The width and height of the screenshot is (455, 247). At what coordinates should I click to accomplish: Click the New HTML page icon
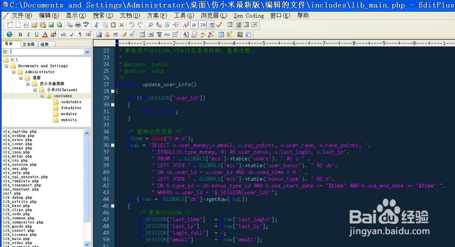26,25
